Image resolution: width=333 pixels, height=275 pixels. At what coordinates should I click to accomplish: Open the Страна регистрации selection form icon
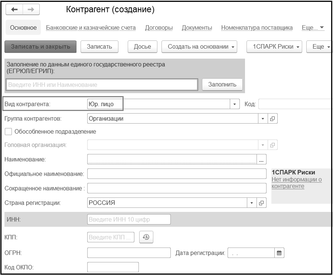(261, 203)
